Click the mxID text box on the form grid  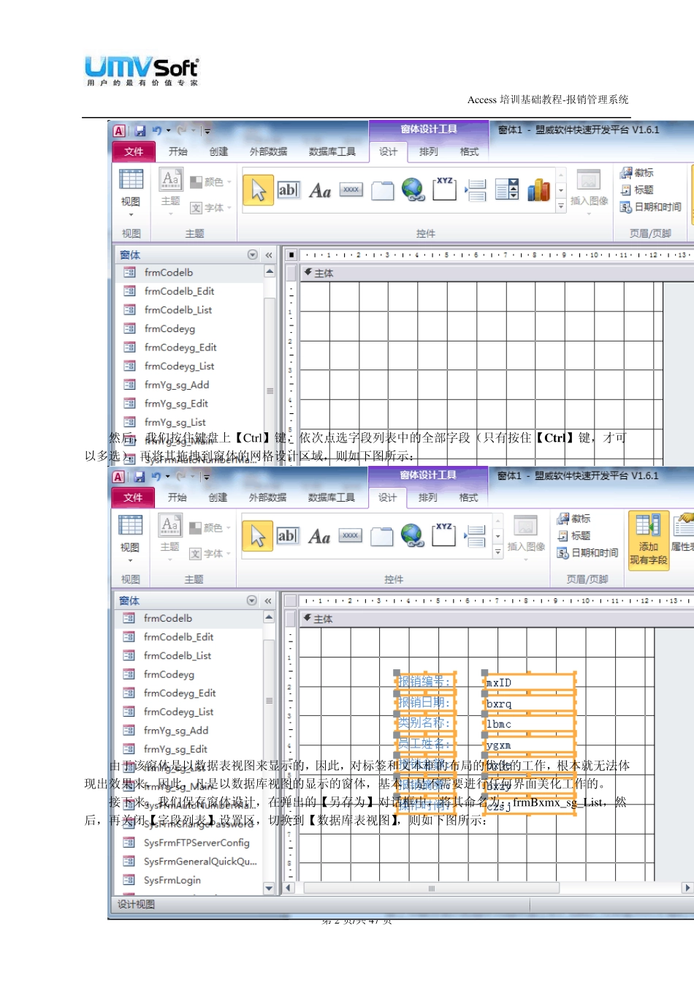(x=530, y=682)
